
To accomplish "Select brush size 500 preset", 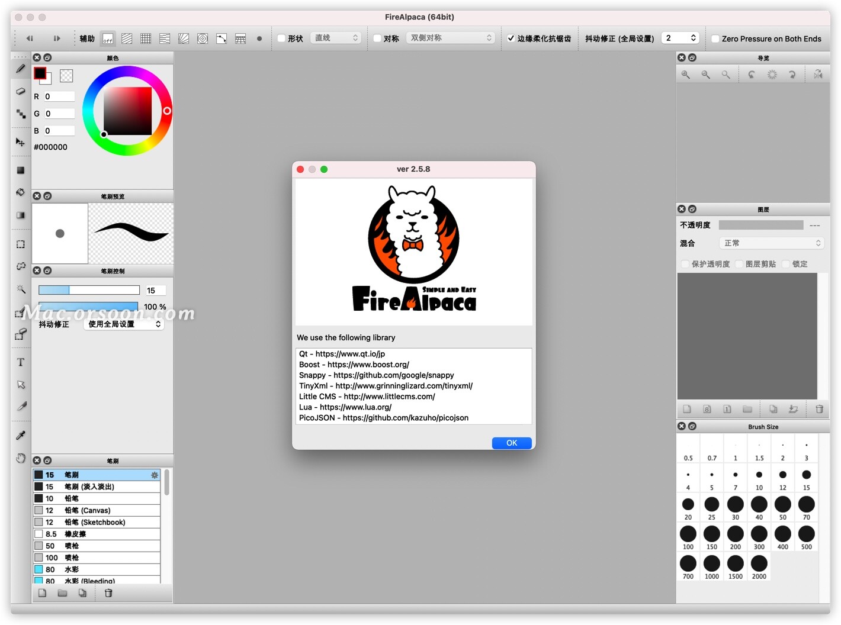I will point(807,538).
